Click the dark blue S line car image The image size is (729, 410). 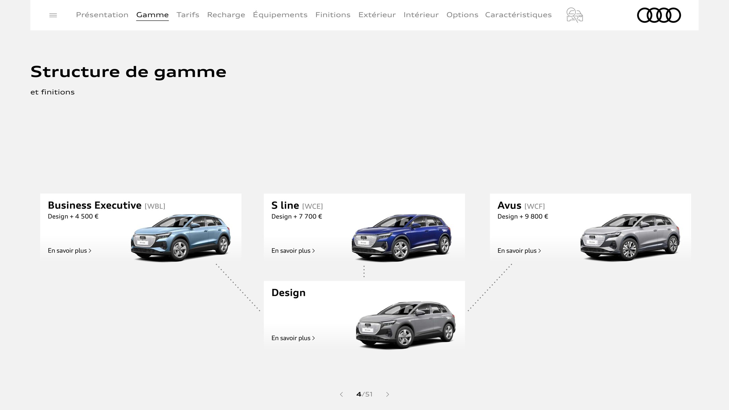(402, 238)
